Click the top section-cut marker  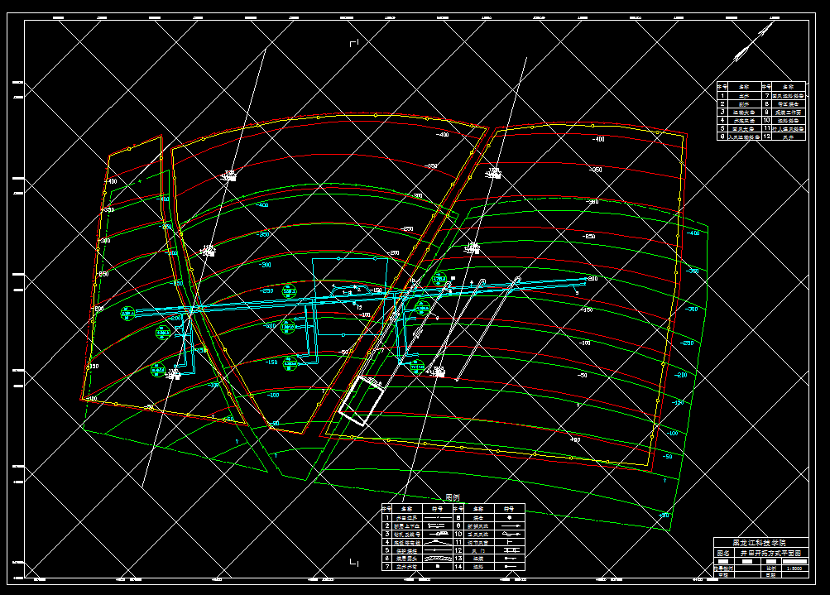[354, 43]
